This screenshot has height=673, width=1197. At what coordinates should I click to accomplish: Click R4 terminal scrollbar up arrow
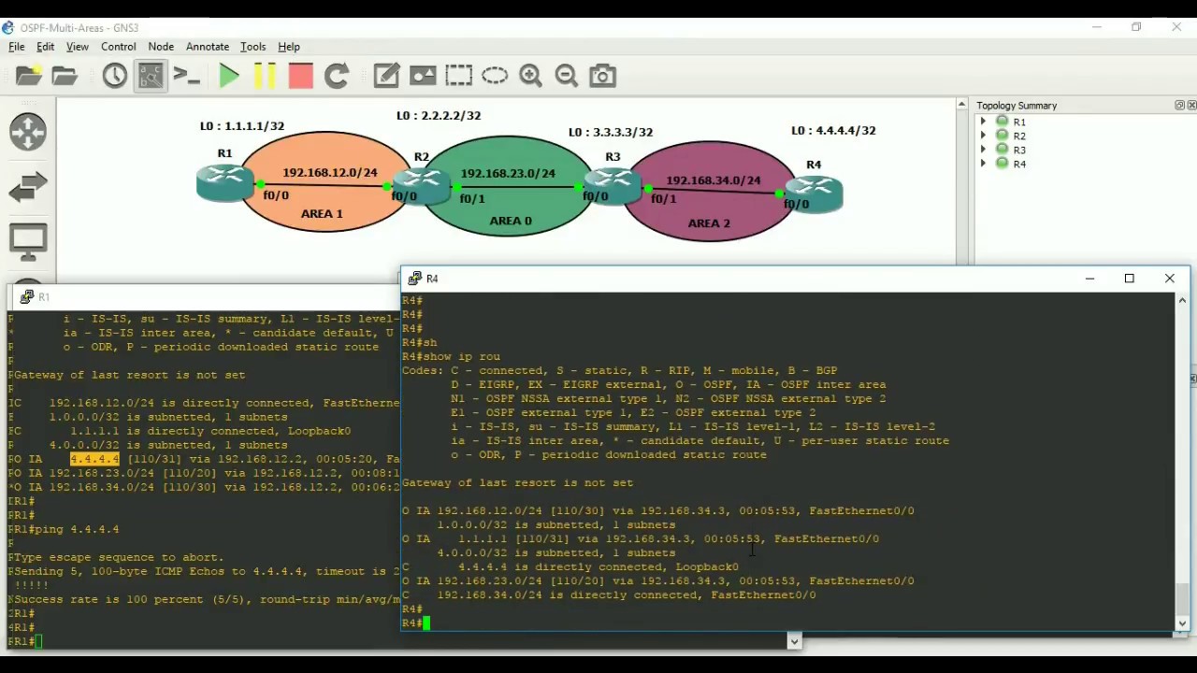click(1182, 300)
